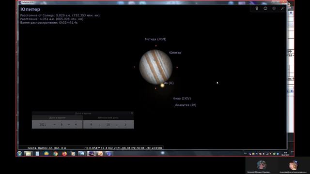Screen dimensions: 310x174
Task: Click the network signal icon in system tray
Action: pos(267,154)
